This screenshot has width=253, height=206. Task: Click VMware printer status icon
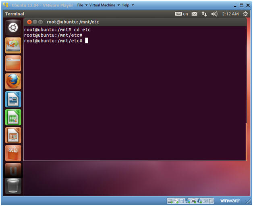[x=193, y=201]
